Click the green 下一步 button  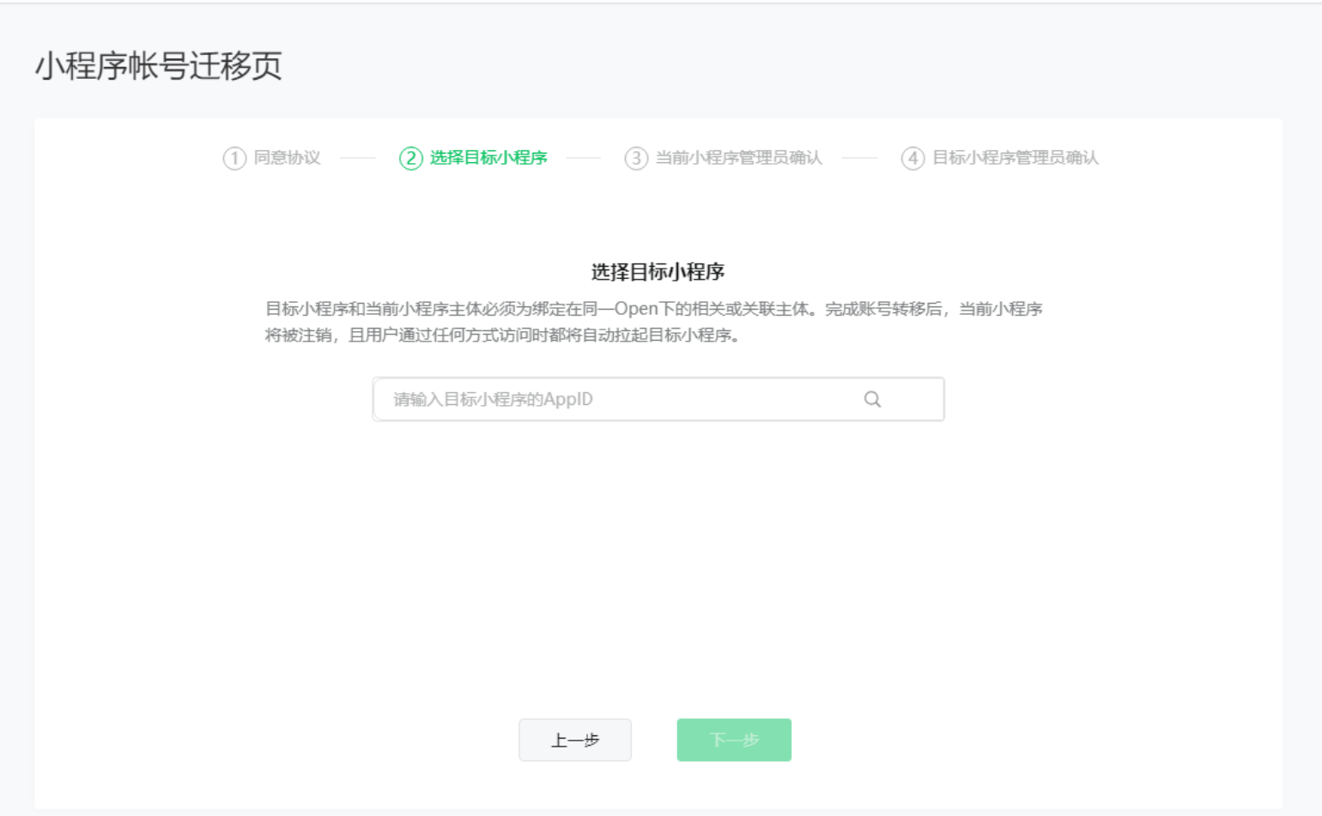point(734,740)
